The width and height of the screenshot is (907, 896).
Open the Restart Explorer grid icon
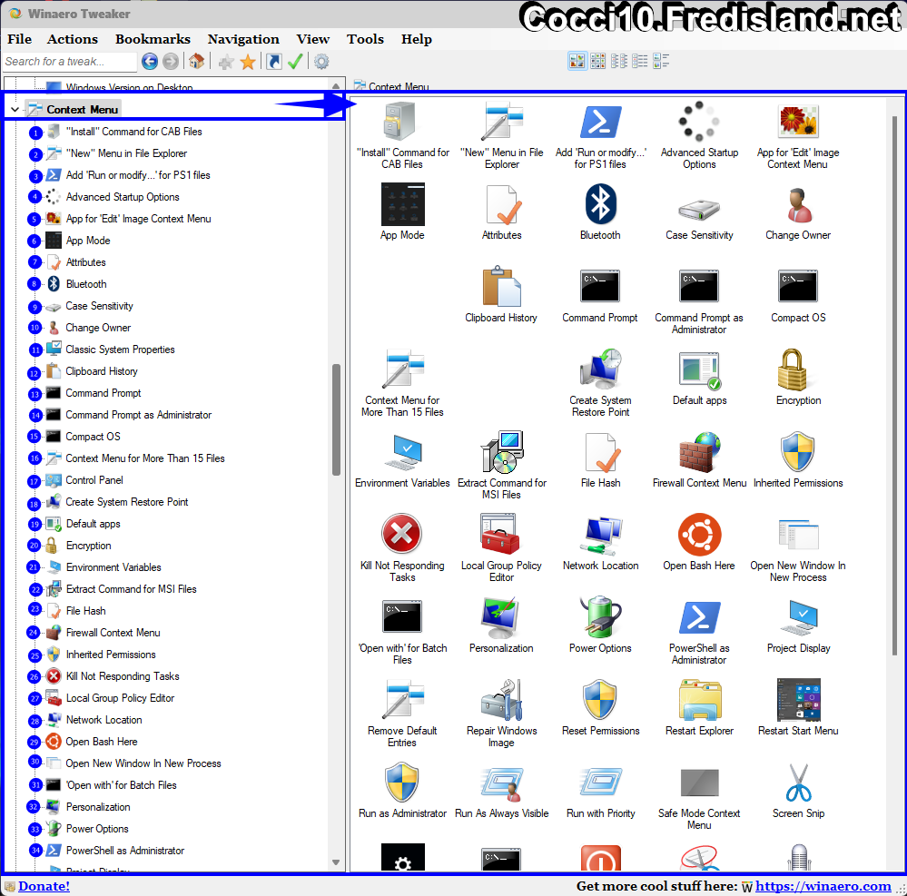[x=699, y=699]
